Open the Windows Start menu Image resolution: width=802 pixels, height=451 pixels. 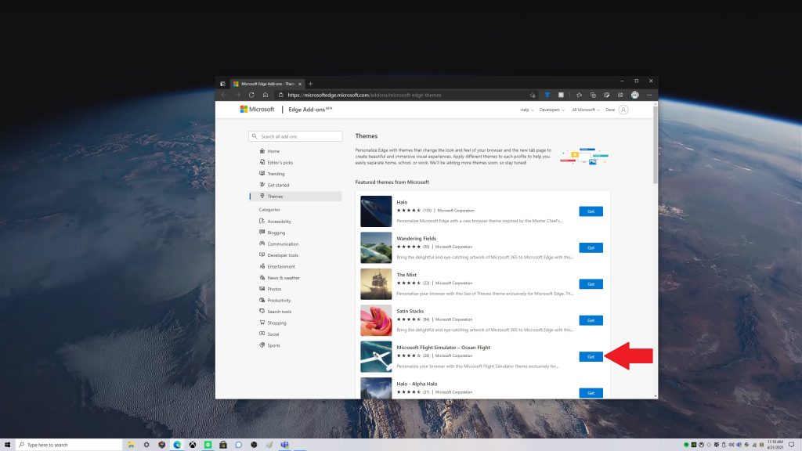pos(7,445)
